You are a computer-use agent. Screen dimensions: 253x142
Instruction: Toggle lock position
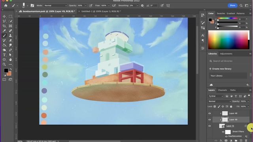(x=223, y=106)
